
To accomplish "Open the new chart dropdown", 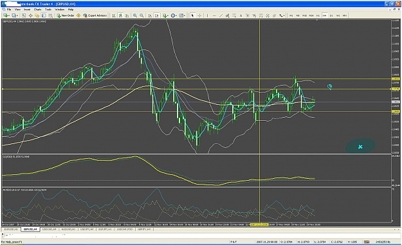I will point(6,15).
